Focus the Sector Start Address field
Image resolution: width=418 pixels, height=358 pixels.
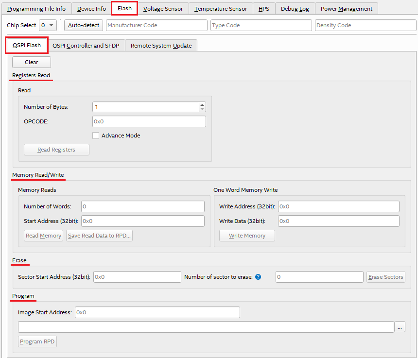(137, 277)
